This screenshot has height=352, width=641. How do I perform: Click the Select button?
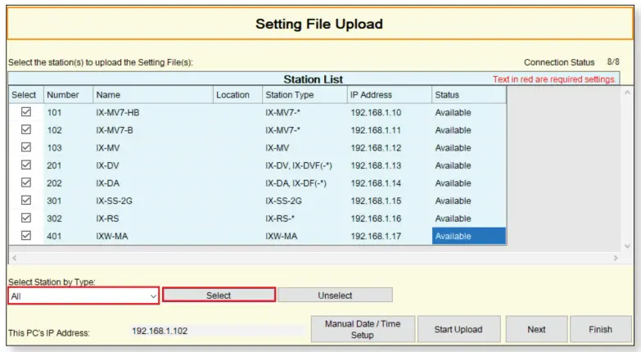(x=219, y=296)
